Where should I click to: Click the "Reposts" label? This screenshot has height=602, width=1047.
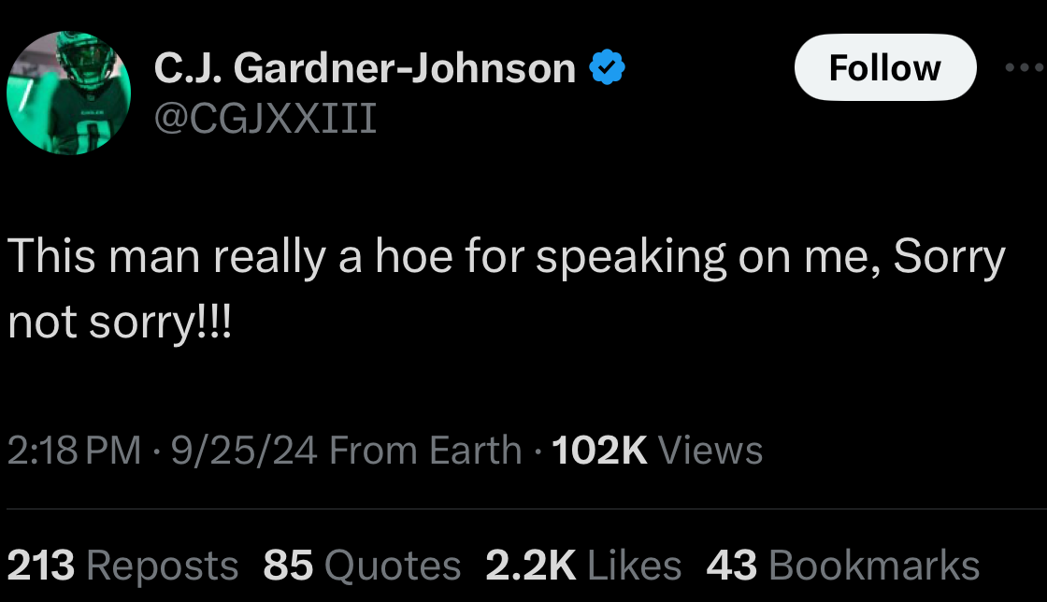click(x=162, y=566)
